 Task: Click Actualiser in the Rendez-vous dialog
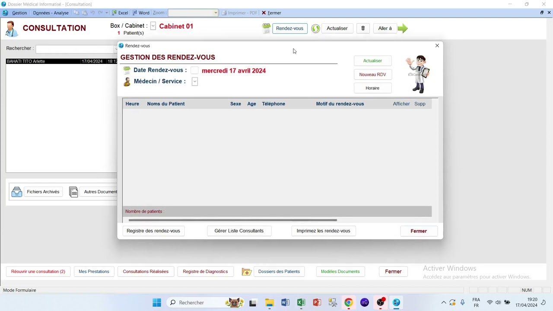[372, 61]
